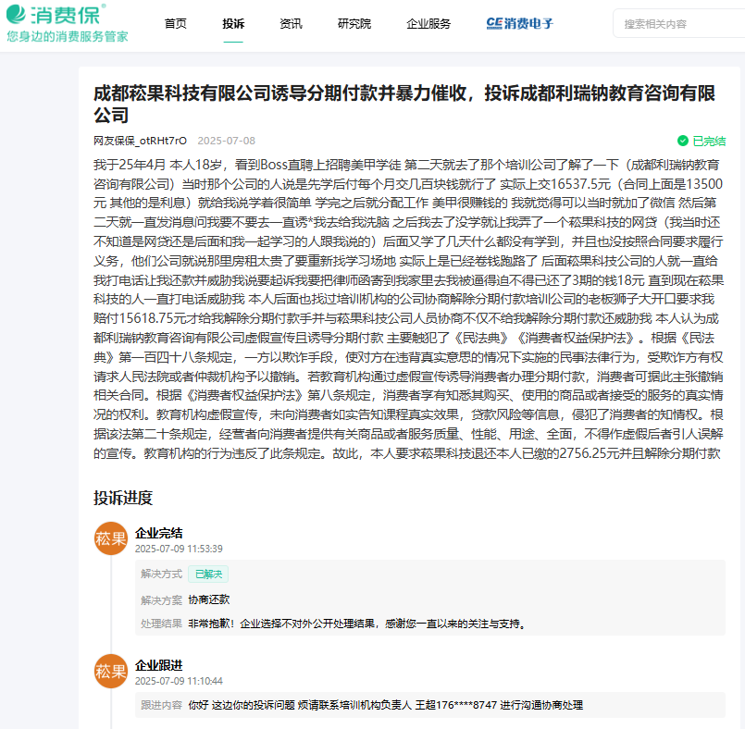Focus the 搜索相关内容 search box
This screenshot has height=729, width=745.
point(679,24)
